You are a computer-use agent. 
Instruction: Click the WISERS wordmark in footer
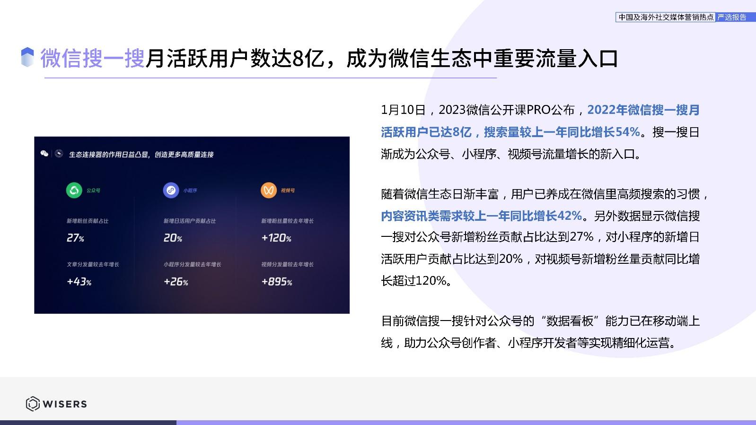point(65,404)
